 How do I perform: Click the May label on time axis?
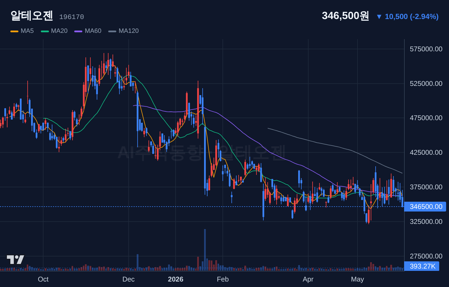point(357,279)
